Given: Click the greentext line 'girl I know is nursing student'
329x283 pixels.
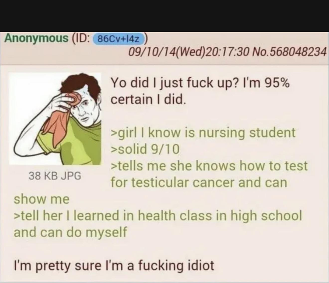Looking at the screenshot, I should pos(203,133).
